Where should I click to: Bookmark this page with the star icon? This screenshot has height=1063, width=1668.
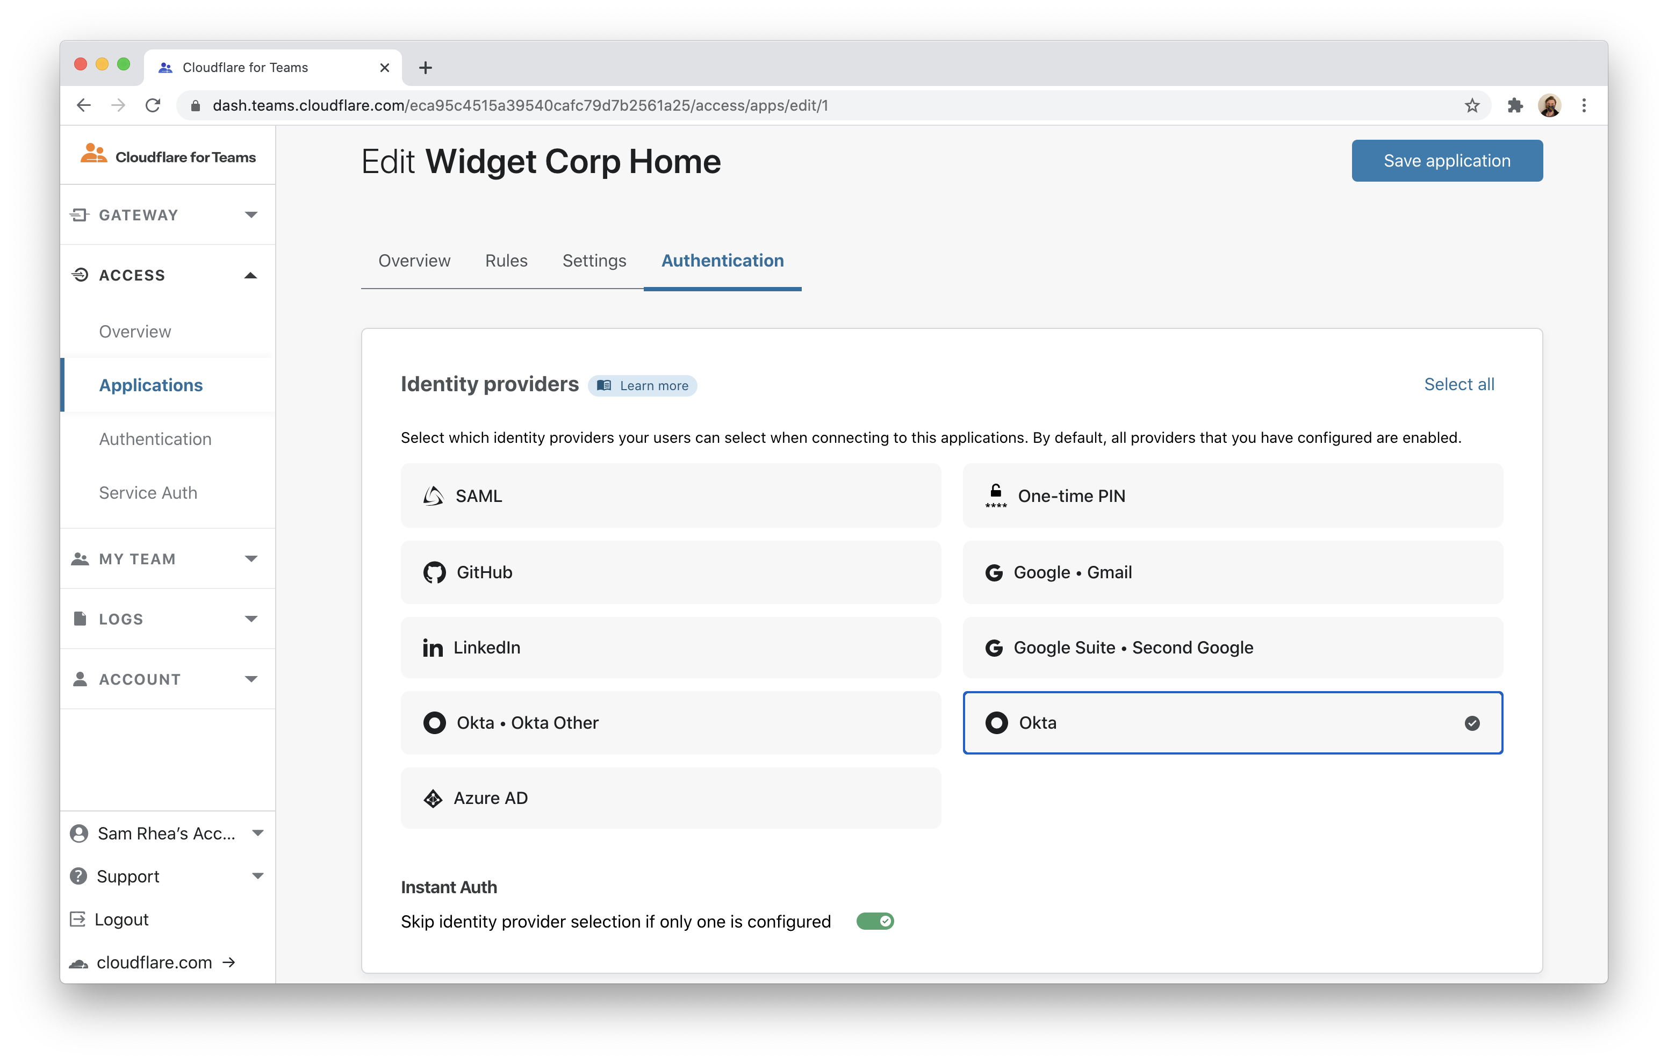pyautogui.click(x=1472, y=105)
